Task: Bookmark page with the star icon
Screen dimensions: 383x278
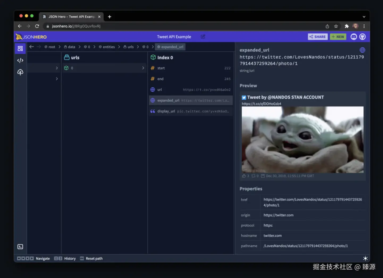Action: (x=336, y=26)
